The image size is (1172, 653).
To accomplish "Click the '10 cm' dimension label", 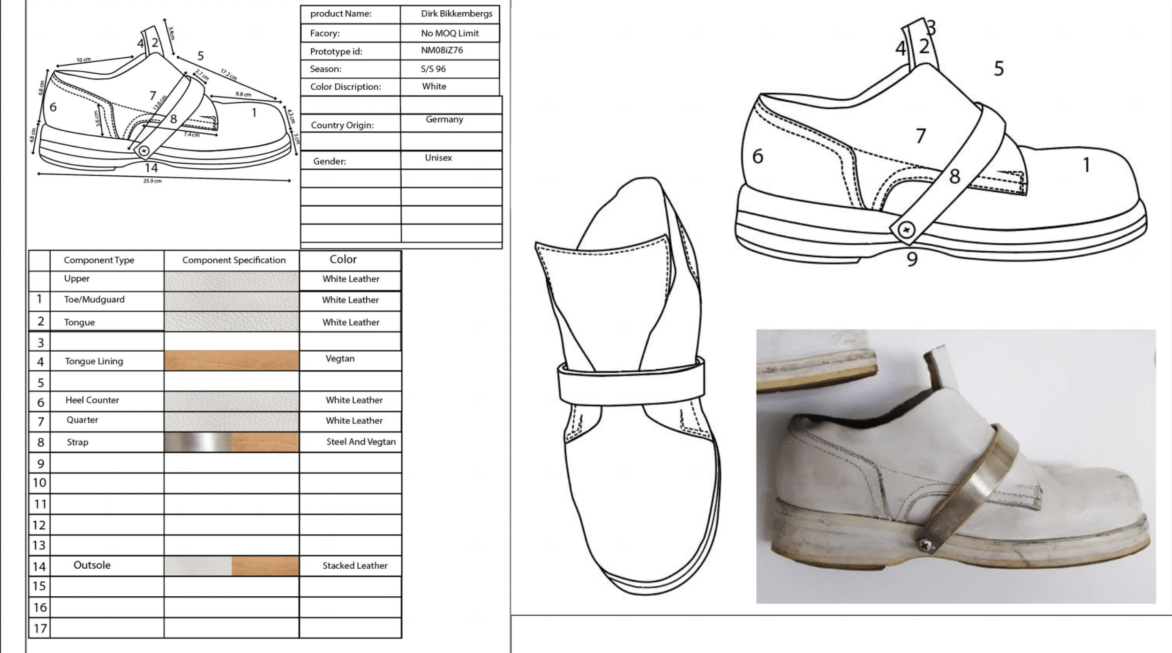I will pos(83,60).
